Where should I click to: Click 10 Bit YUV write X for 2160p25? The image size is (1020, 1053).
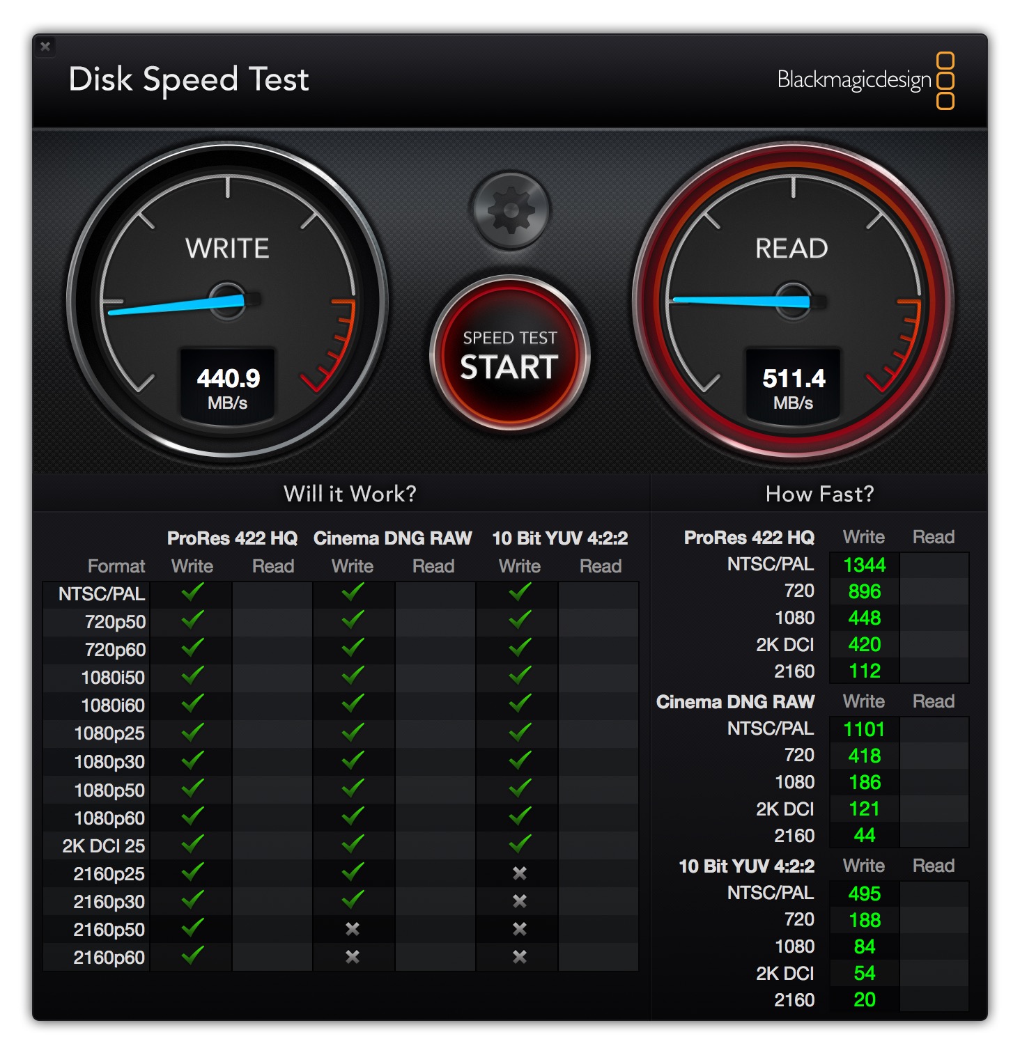pos(520,873)
